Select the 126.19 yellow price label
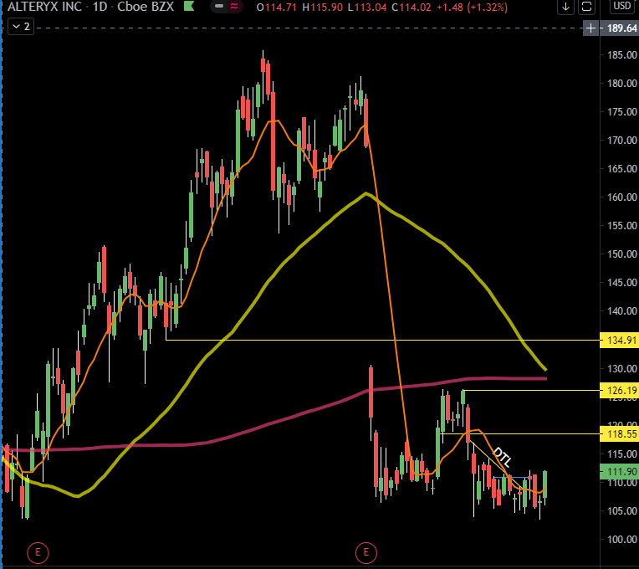Image resolution: width=639 pixels, height=569 pixels. click(x=620, y=391)
